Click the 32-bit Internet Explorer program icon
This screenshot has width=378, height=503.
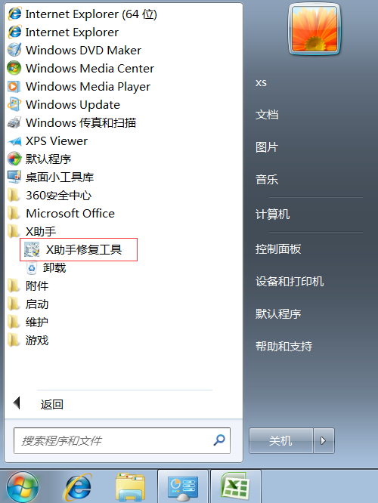(x=14, y=32)
